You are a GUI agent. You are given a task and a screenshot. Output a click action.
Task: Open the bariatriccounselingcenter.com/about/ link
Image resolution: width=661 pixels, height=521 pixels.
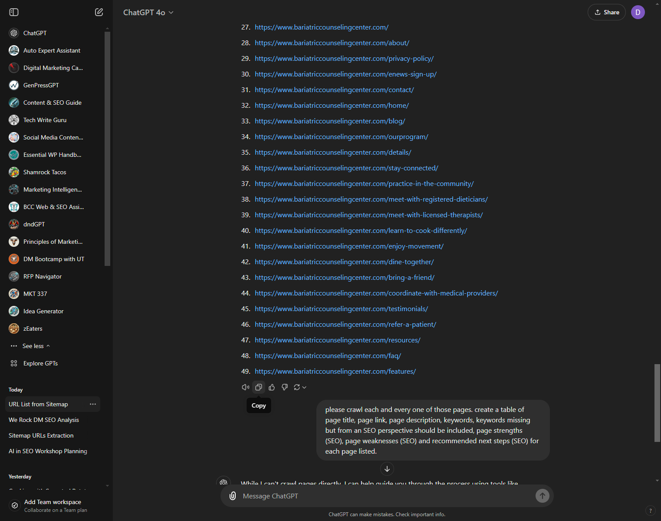click(x=332, y=43)
